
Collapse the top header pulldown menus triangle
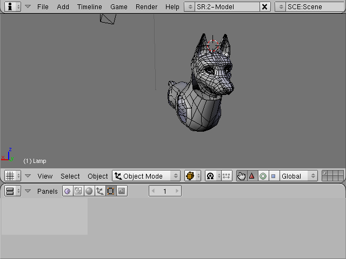tap(28, 6)
